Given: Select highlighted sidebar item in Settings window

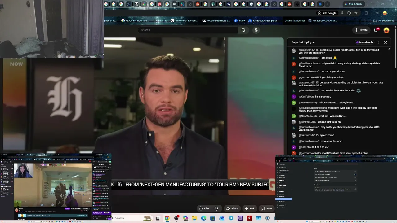Looking at the screenshot, I should pyautogui.click(x=284, y=199).
